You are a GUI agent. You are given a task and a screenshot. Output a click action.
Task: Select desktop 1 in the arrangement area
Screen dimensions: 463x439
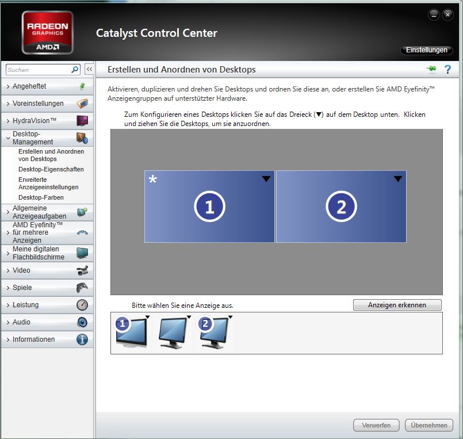(209, 207)
